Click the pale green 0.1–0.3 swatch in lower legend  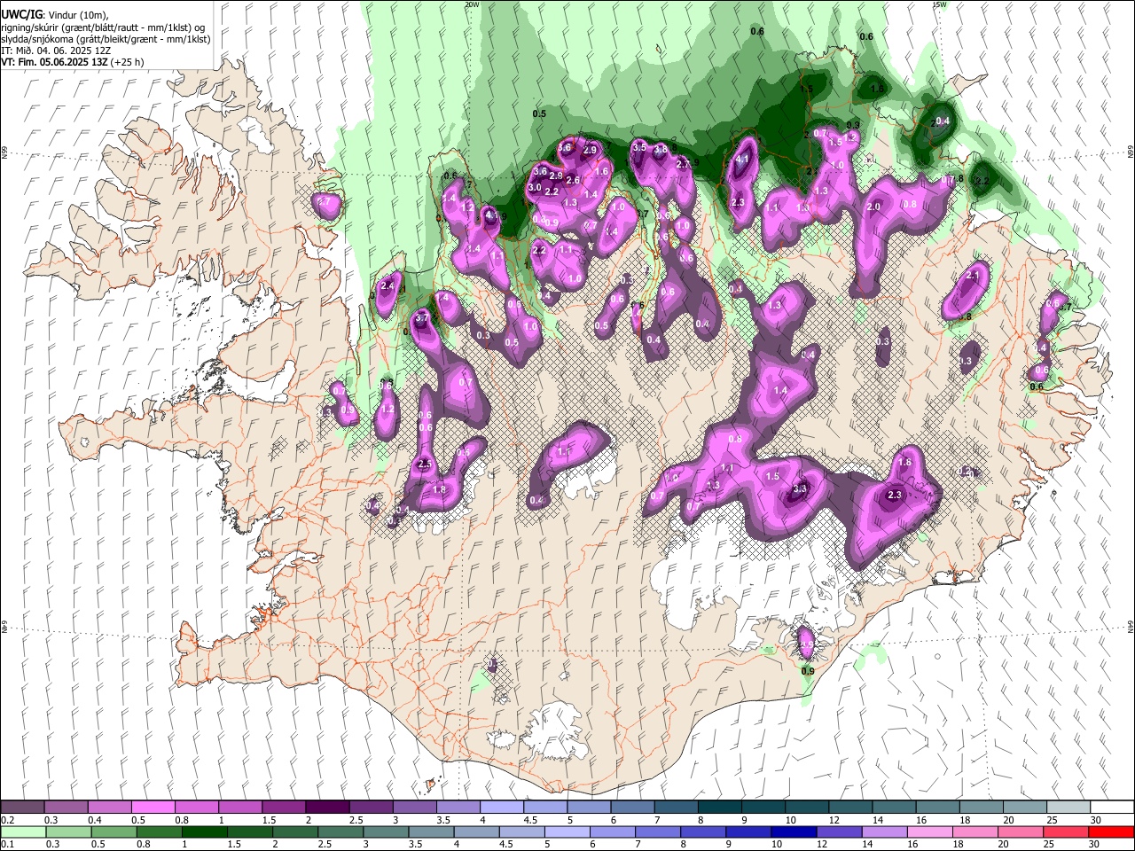click(22, 831)
